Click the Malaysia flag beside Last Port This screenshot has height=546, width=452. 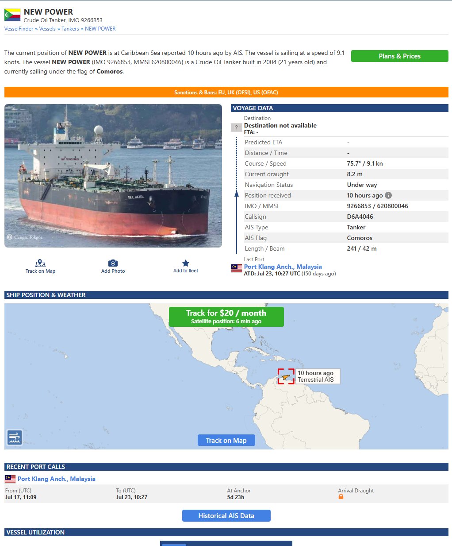tap(236, 267)
